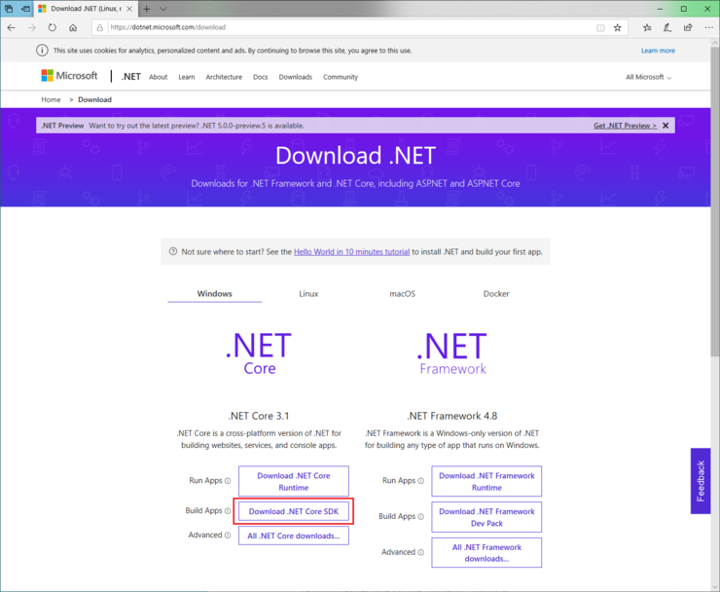Click the .NET Framework logo
The image size is (720, 592).
pos(452,353)
